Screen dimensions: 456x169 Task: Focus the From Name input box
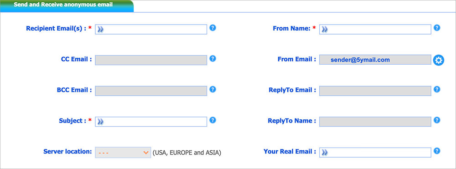[375, 29]
